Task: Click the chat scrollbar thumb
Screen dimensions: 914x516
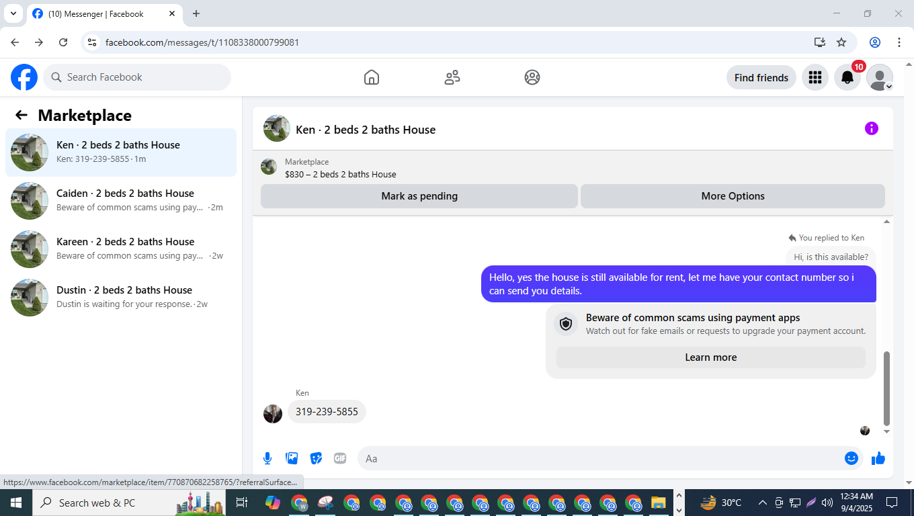Action: (886, 388)
